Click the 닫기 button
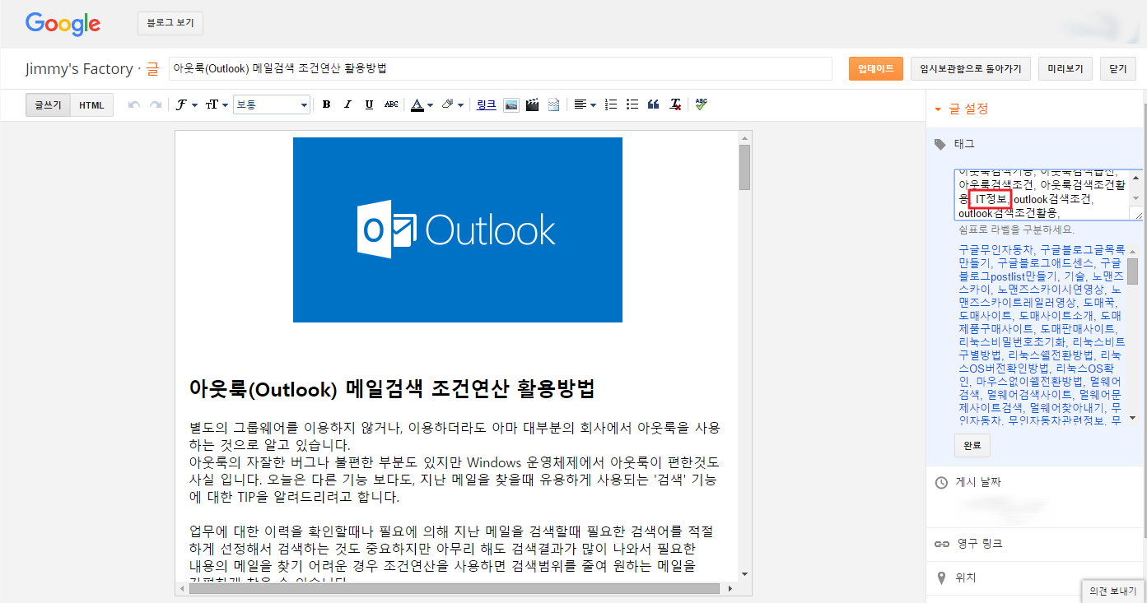This screenshot has height=603, width=1147. coord(1118,68)
